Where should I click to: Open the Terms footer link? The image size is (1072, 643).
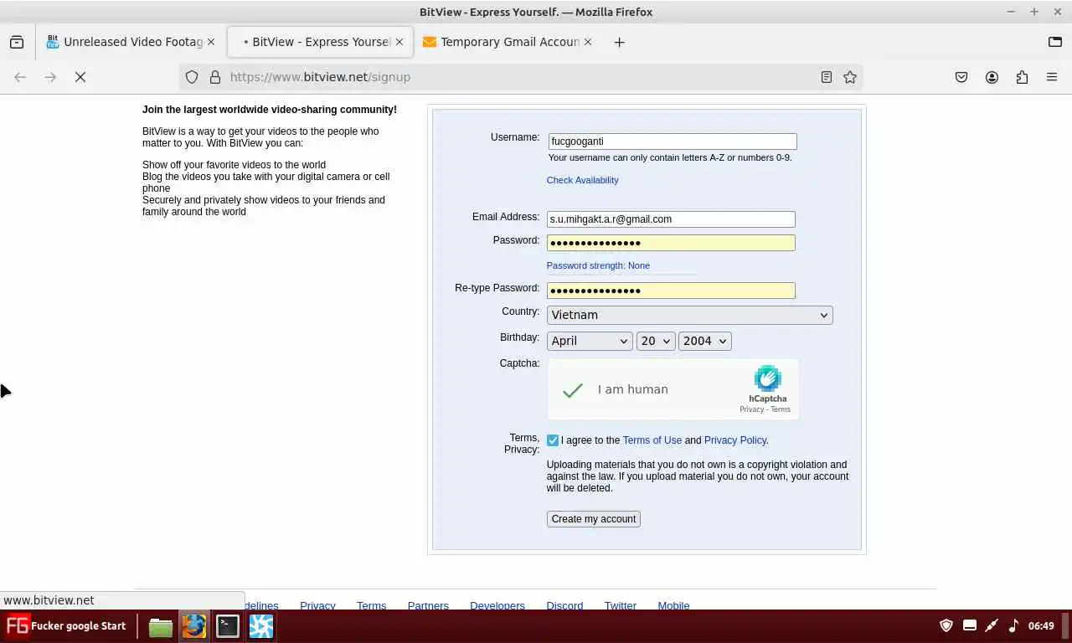(371, 605)
